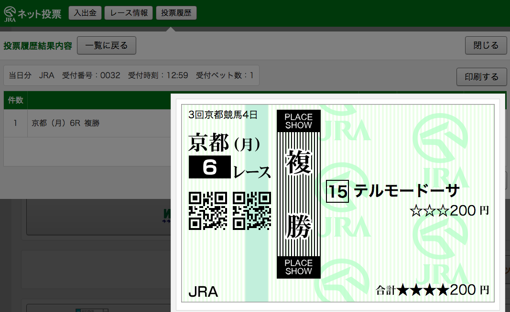Click row number 1 cell
The height and width of the screenshot is (312, 510).
pos(15,123)
